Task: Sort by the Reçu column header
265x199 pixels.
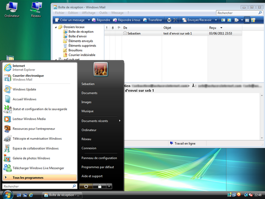Action: pyautogui.click(x=224, y=28)
